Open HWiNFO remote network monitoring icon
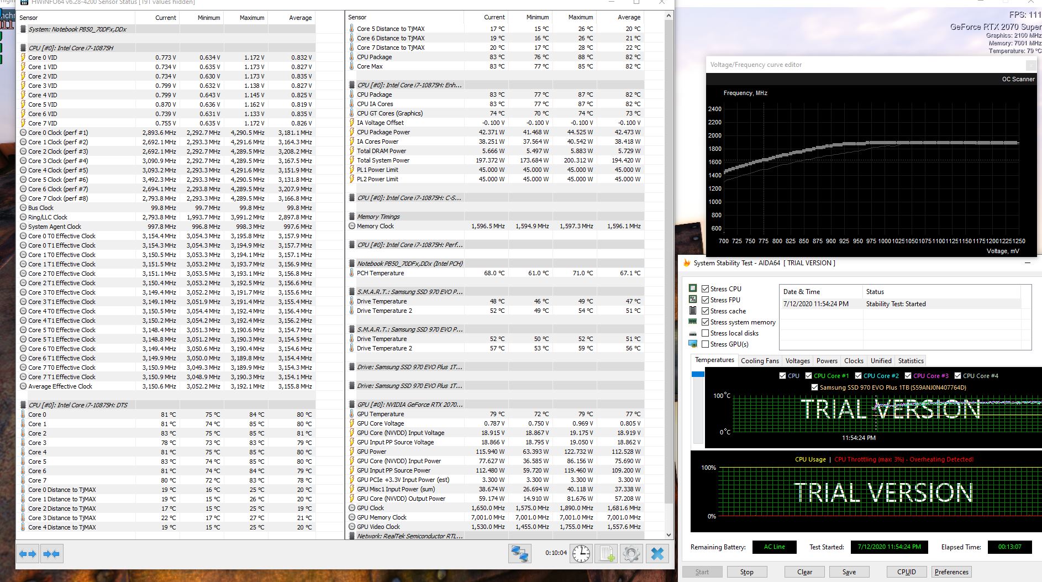1042x582 pixels. click(x=519, y=553)
